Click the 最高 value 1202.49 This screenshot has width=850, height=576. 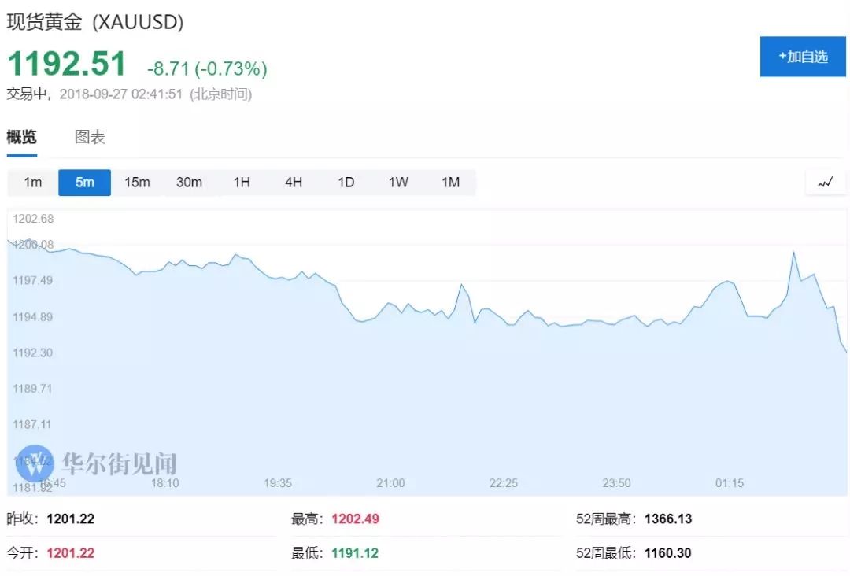355,519
